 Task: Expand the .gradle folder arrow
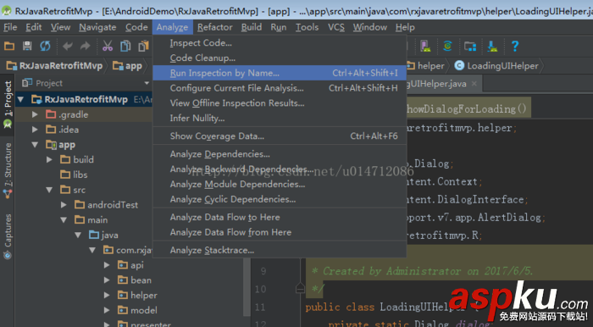pyautogui.click(x=35, y=114)
